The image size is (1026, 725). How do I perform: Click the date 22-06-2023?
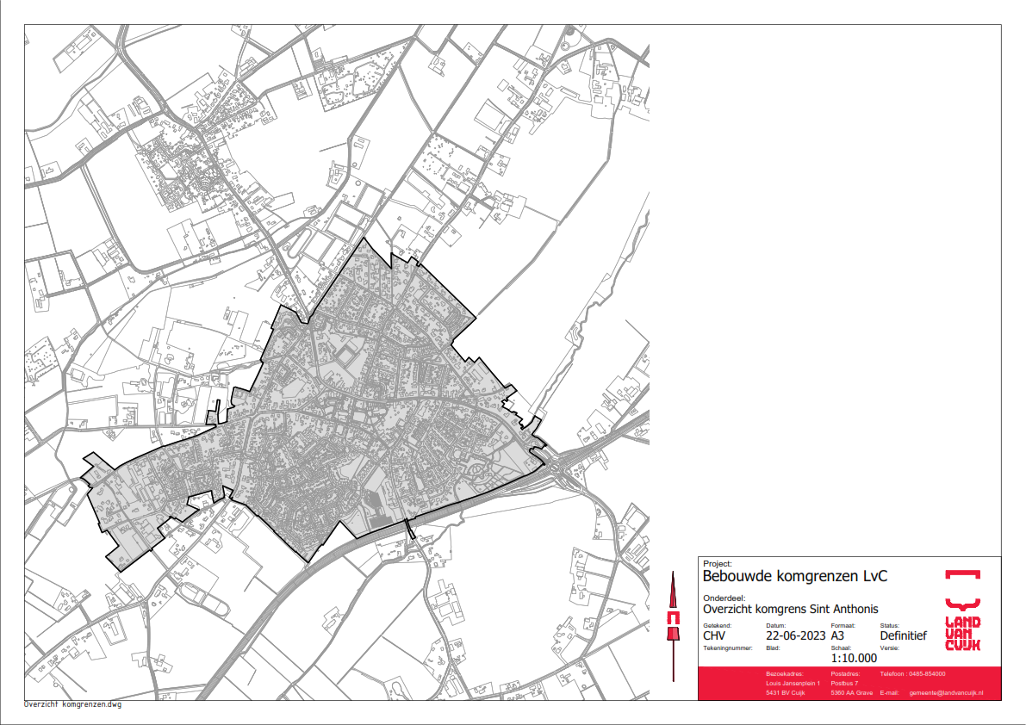pyautogui.click(x=791, y=636)
